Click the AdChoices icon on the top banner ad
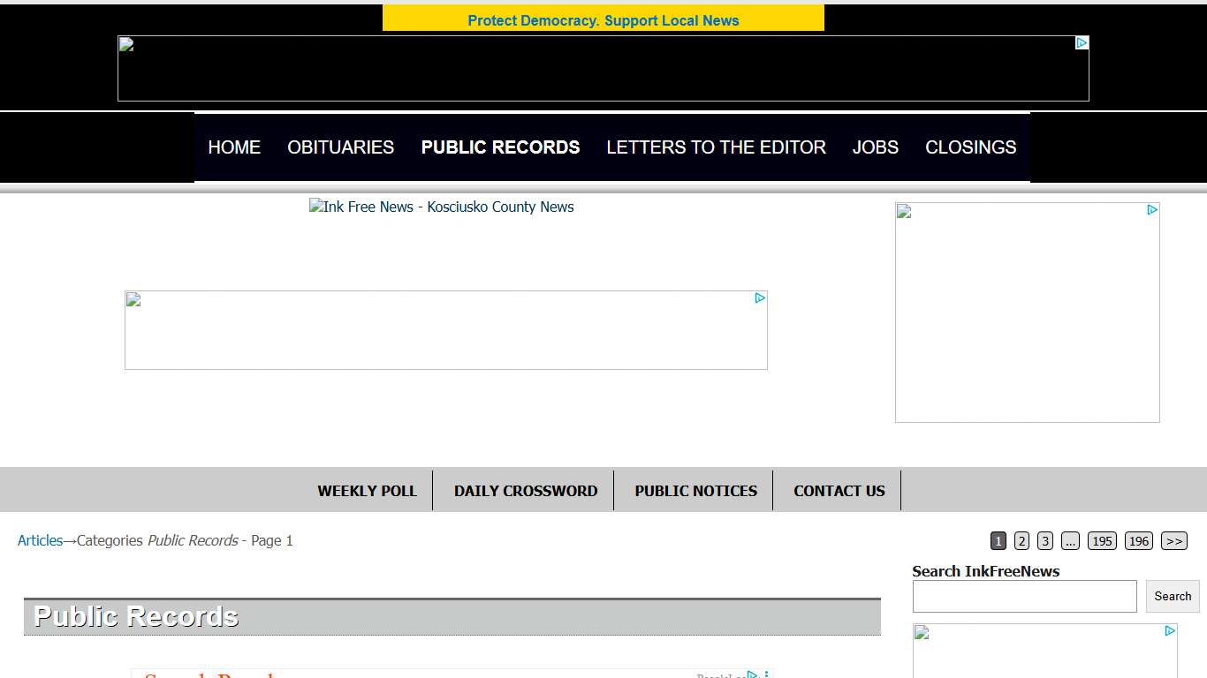Image resolution: width=1207 pixels, height=678 pixels. point(1082,41)
